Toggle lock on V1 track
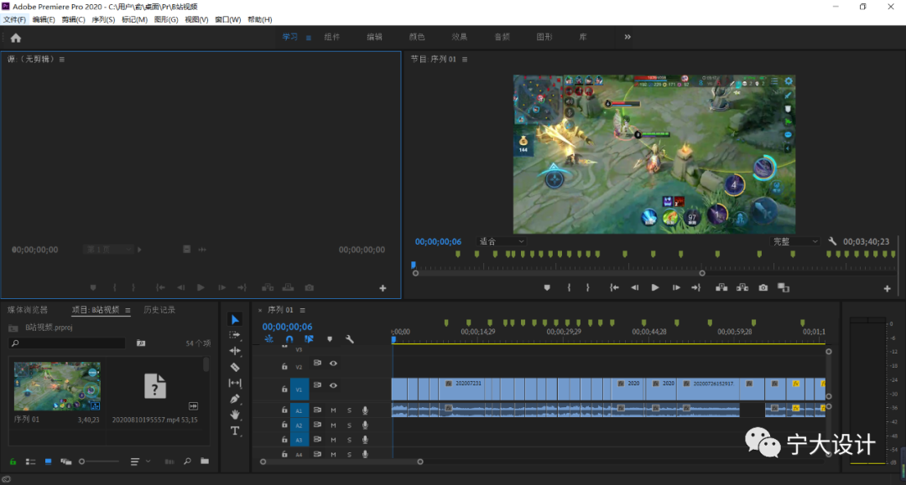Screen dimensions: 906x485 (x=284, y=390)
